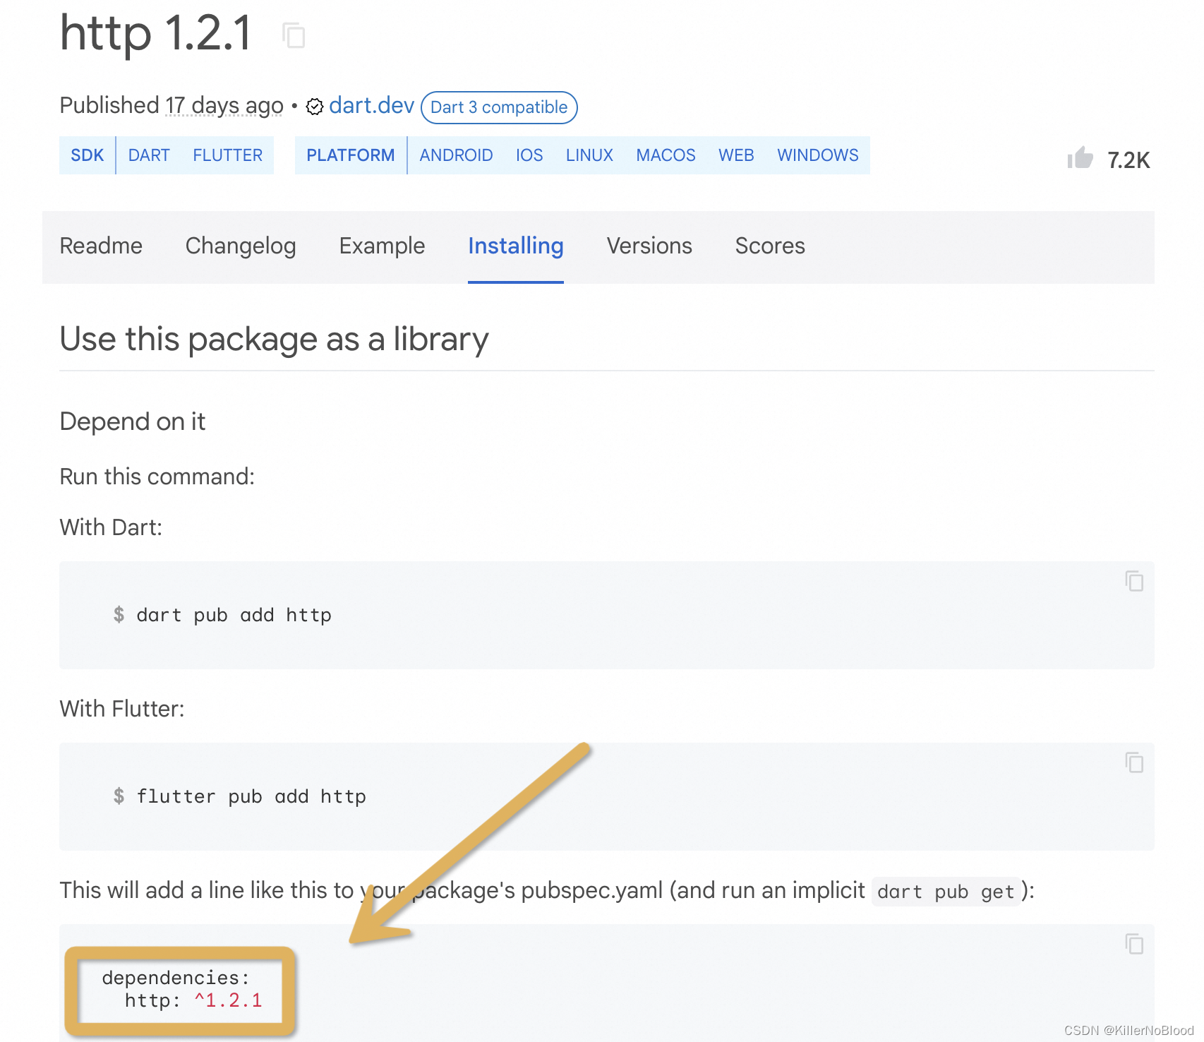1204x1042 pixels.
Task: Copy the dart pub add http command
Action: click(1134, 582)
